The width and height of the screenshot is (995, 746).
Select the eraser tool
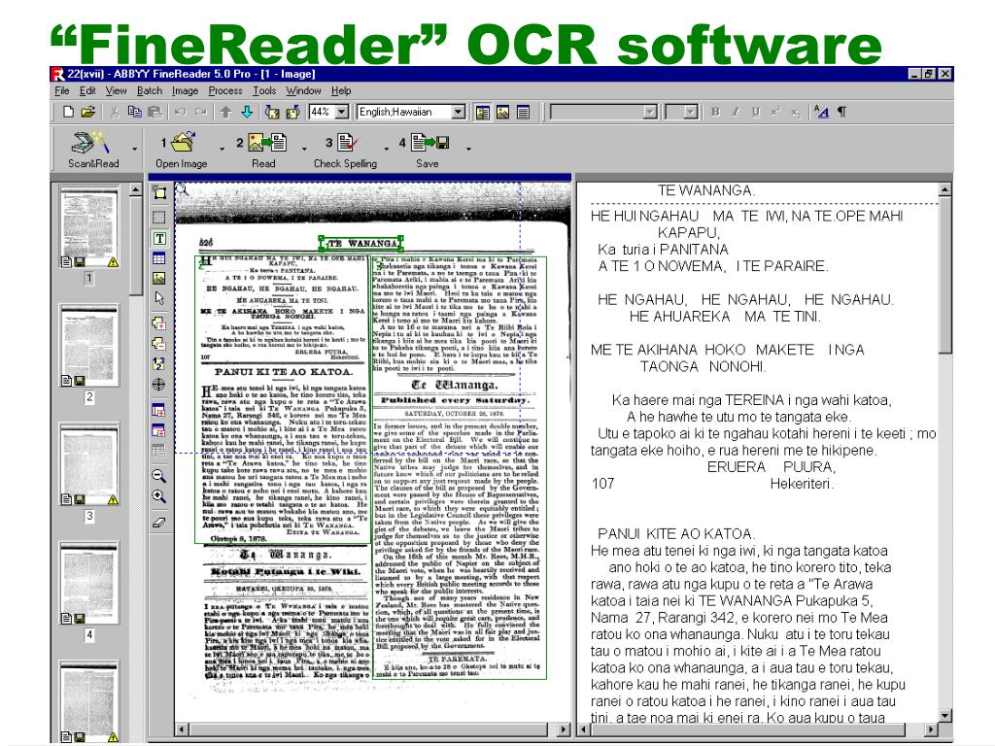[x=159, y=522]
